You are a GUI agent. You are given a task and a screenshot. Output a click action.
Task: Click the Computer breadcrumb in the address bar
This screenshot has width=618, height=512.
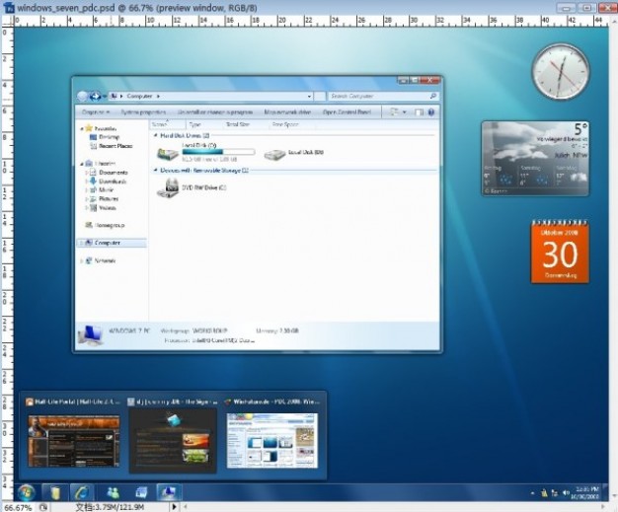click(x=139, y=96)
